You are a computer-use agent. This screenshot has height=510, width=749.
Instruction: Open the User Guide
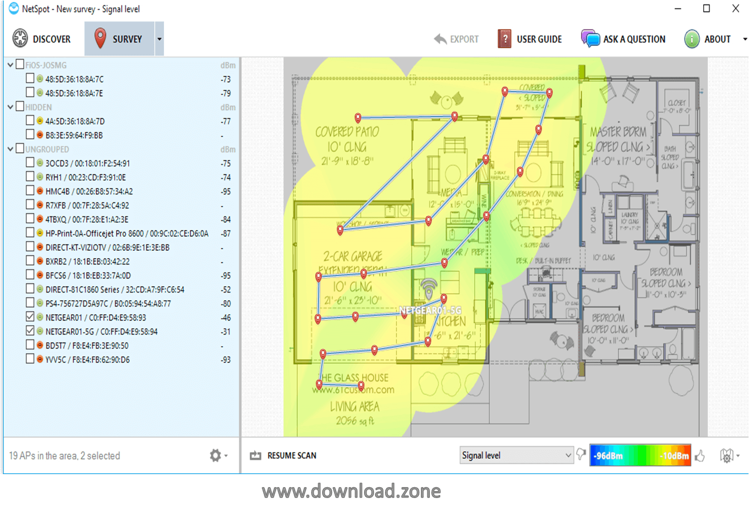(x=530, y=39)
